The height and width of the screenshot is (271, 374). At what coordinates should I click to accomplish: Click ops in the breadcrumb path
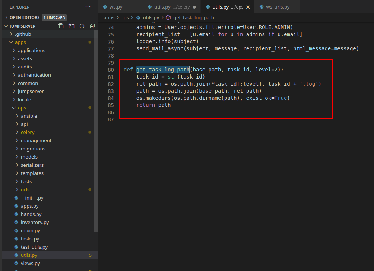tap(124, 17)
